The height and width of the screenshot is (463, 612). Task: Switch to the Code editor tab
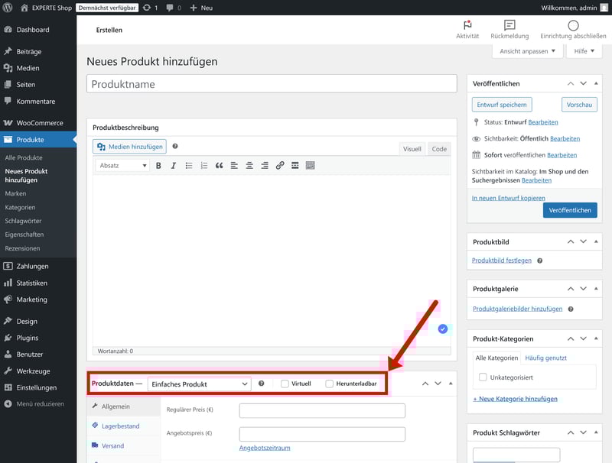click(x=439, y=149)
